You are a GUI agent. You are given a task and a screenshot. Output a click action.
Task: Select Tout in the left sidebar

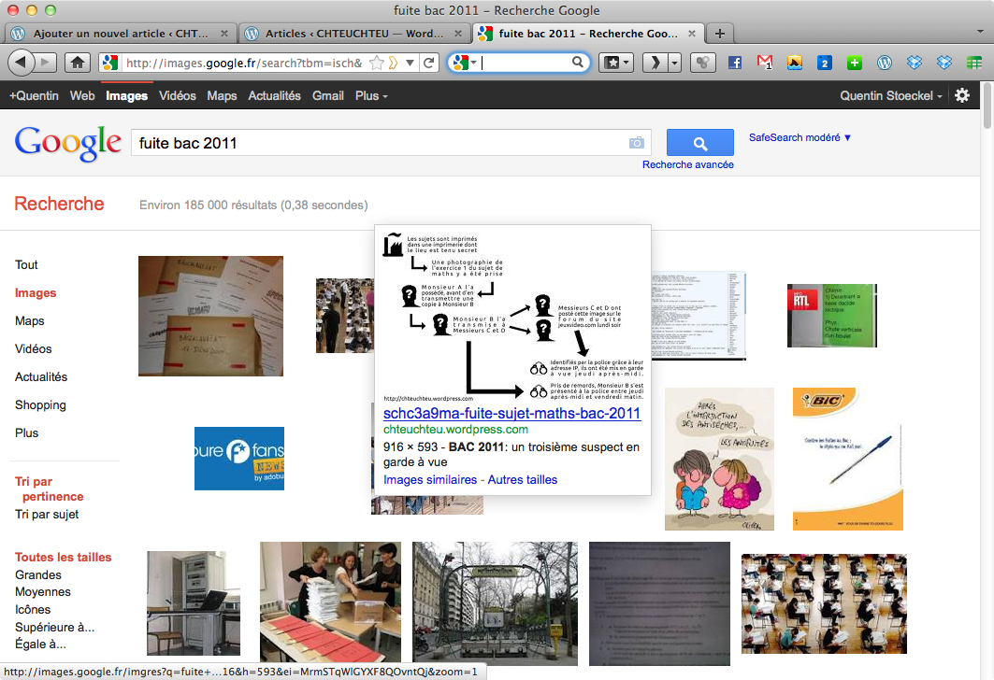26,264
